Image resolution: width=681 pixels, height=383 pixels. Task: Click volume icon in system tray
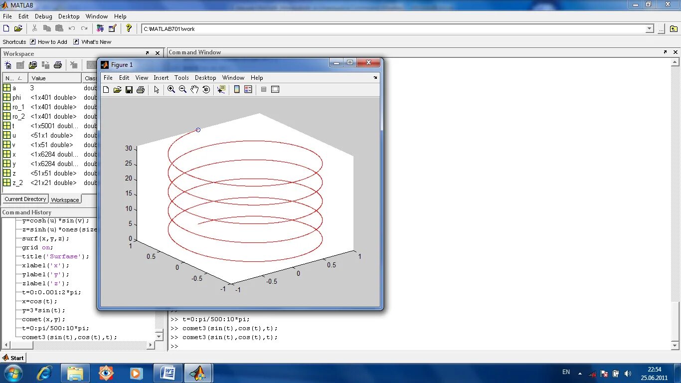[x=628, y=373]
